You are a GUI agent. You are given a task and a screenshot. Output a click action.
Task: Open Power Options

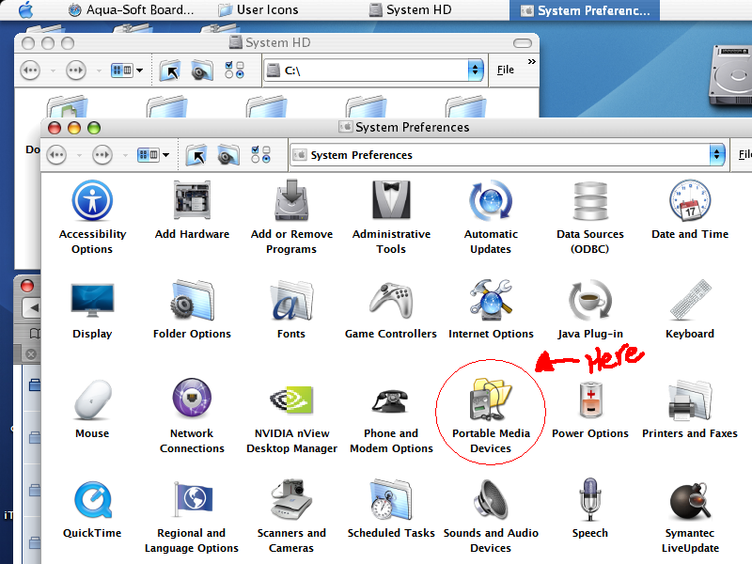point(590,409)
